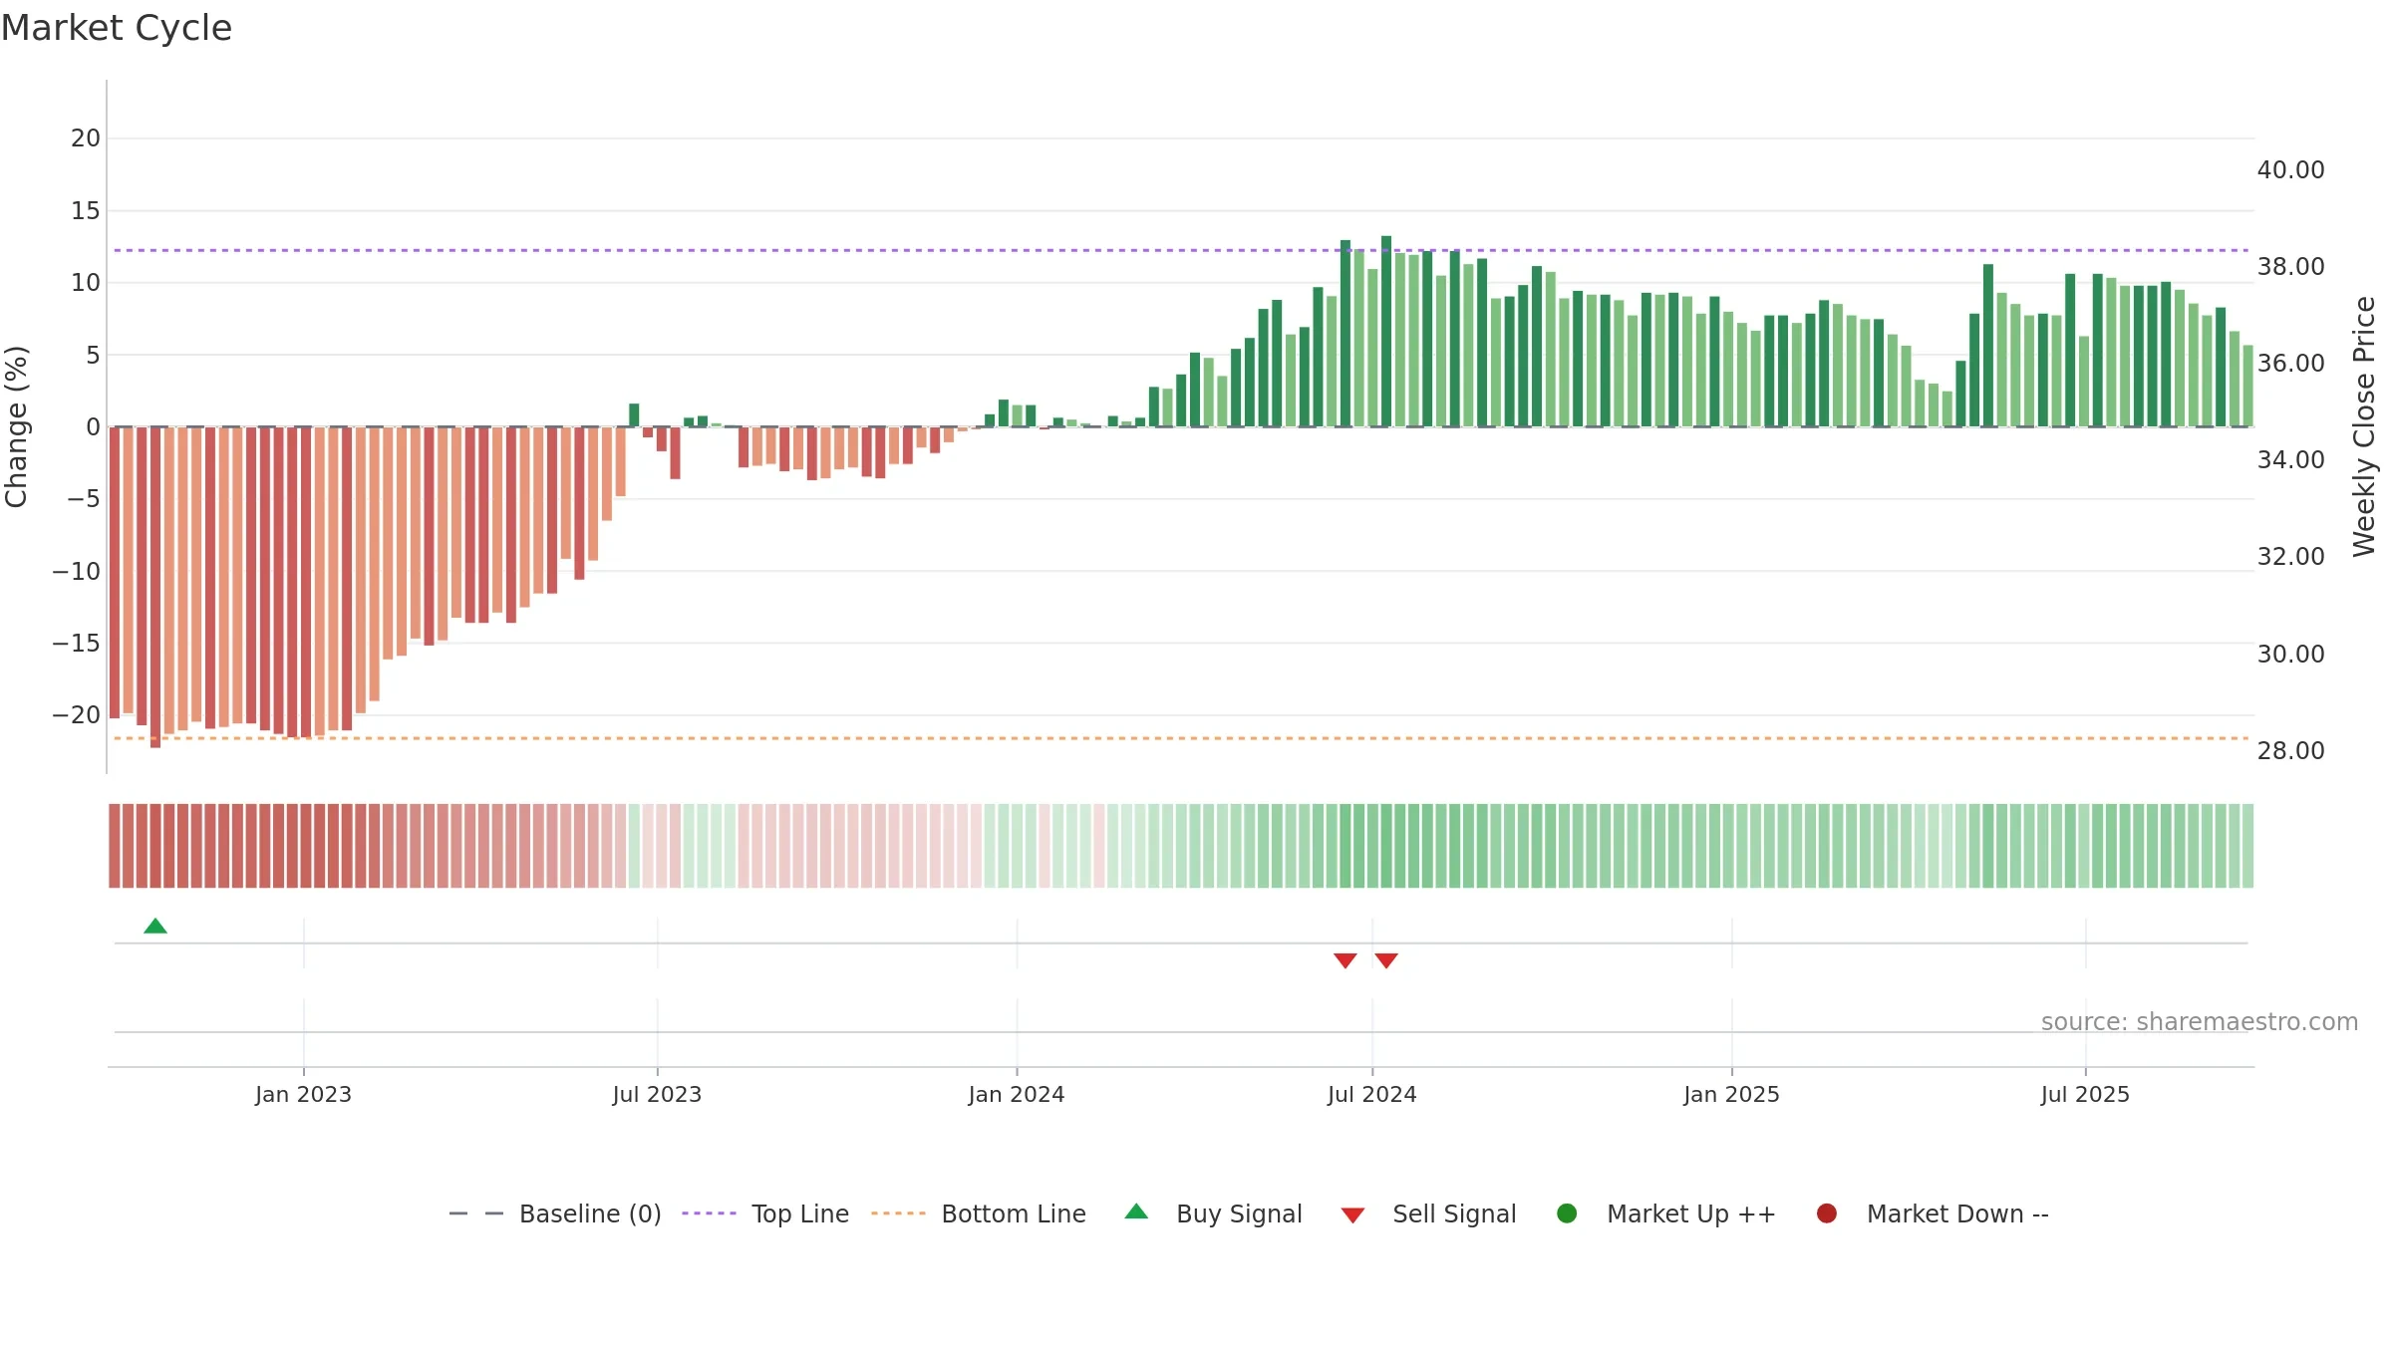The width and height of the screenshot is (2392, 1345).
Task: Click the Weekly Close Price axis title
Action: (x=2364, y=426)
